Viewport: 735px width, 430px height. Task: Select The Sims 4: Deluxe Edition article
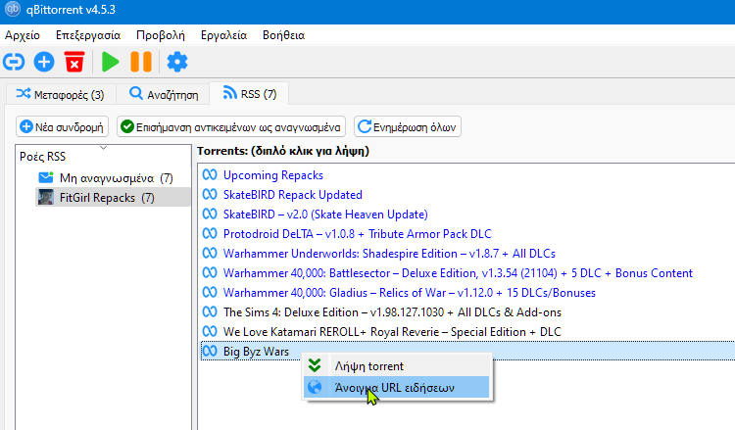tap(392, 312)
